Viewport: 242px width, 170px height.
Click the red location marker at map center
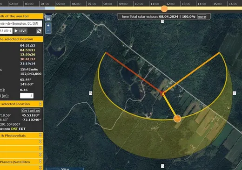click(x=162, y=93)
